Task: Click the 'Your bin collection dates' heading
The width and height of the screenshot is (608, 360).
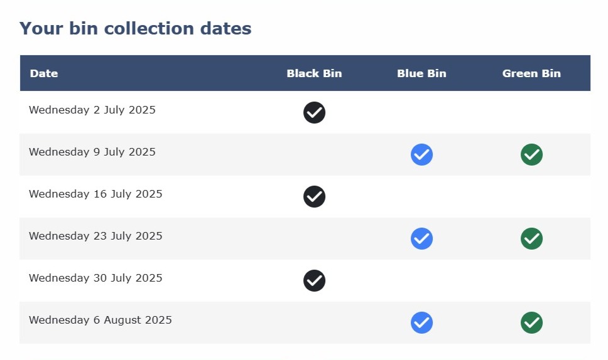Action: pos(135,29)
